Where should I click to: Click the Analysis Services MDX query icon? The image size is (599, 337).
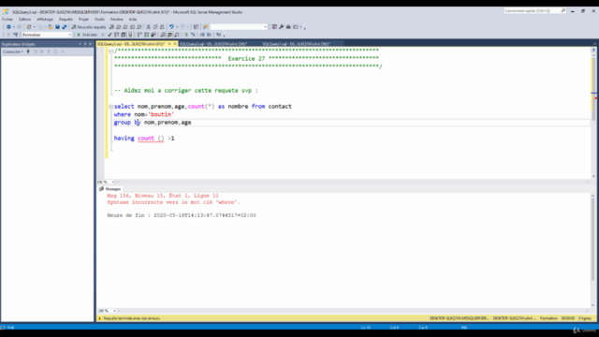118,27
